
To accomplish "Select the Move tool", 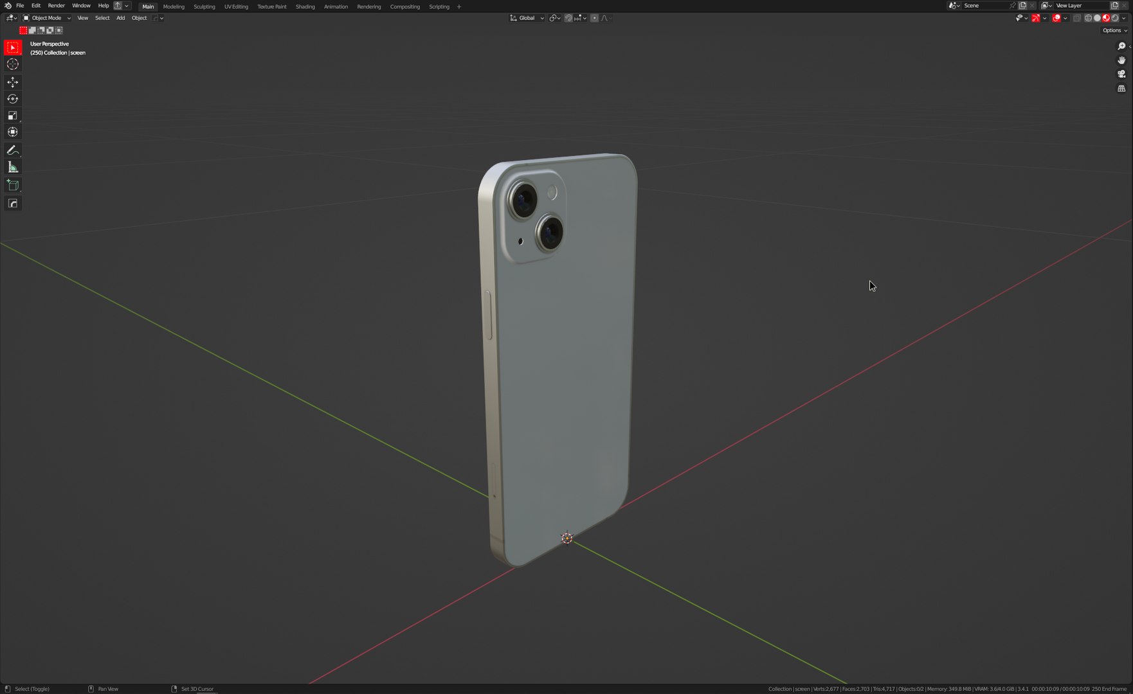I will pos(13,82).
